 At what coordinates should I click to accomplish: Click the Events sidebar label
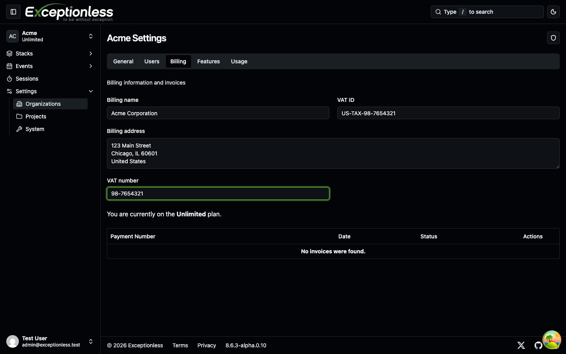(x=24, y=66)
